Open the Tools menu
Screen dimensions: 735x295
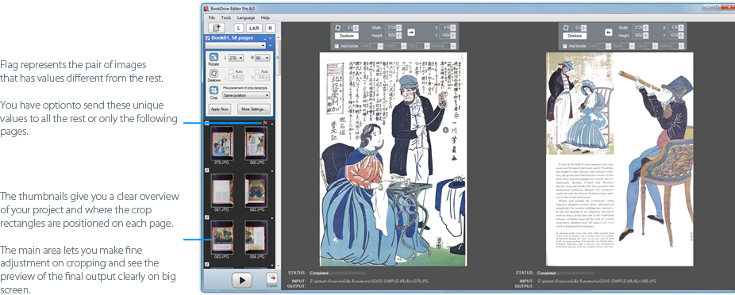(x=226, y=17)
